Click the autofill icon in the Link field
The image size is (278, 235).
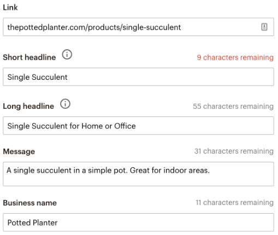(264, 27)
